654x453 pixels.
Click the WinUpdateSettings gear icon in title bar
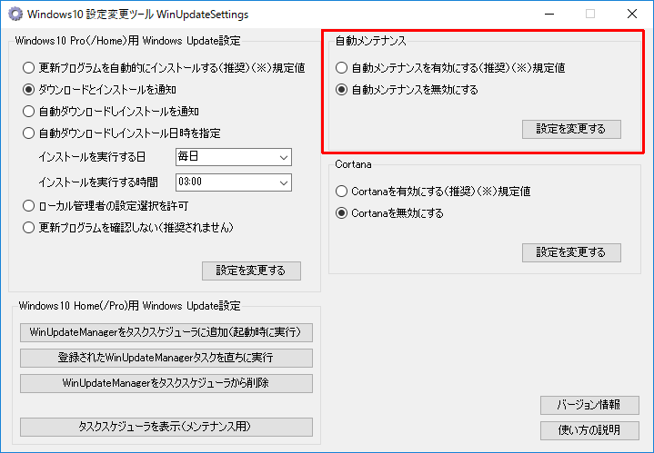click(15, 14)
